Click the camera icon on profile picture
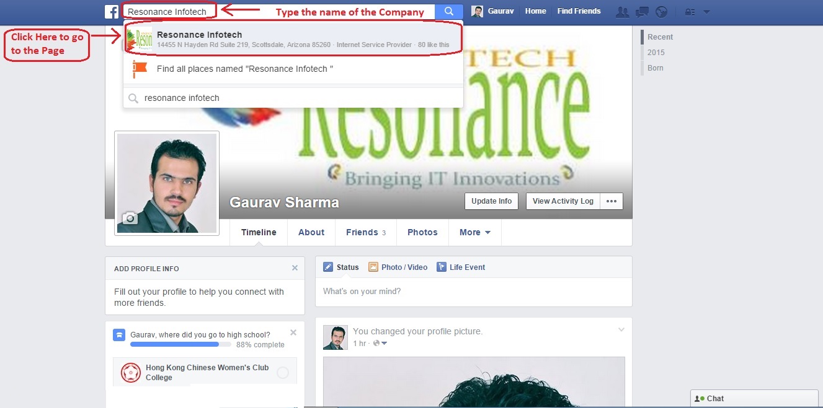 click(x=129, y=218)
